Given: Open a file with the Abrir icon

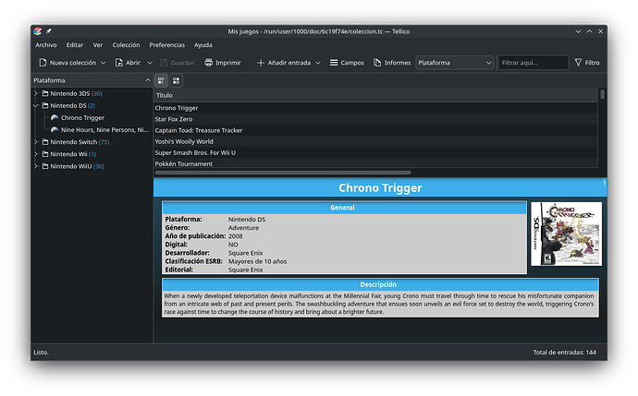Looking at the screenshot, I should (x=118, y=63).
